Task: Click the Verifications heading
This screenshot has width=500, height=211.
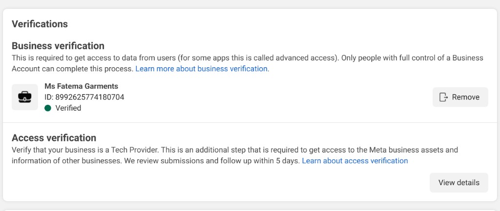Action: click(40, 24)
